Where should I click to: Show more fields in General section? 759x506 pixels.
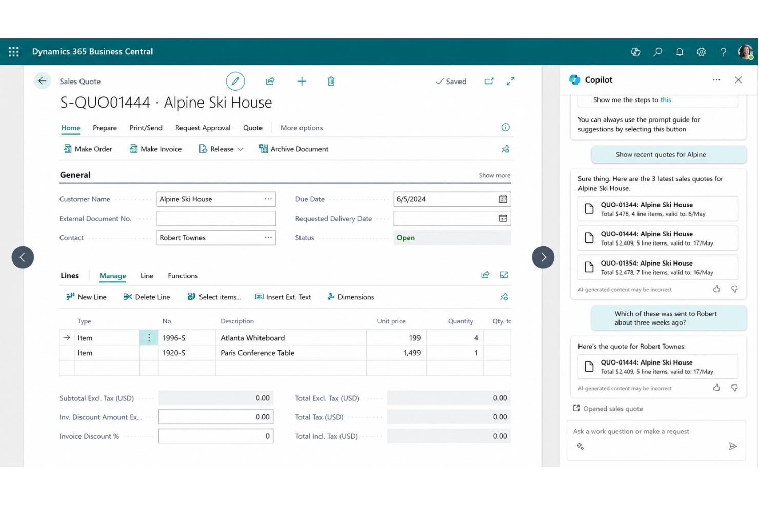(x=494, y=175)
